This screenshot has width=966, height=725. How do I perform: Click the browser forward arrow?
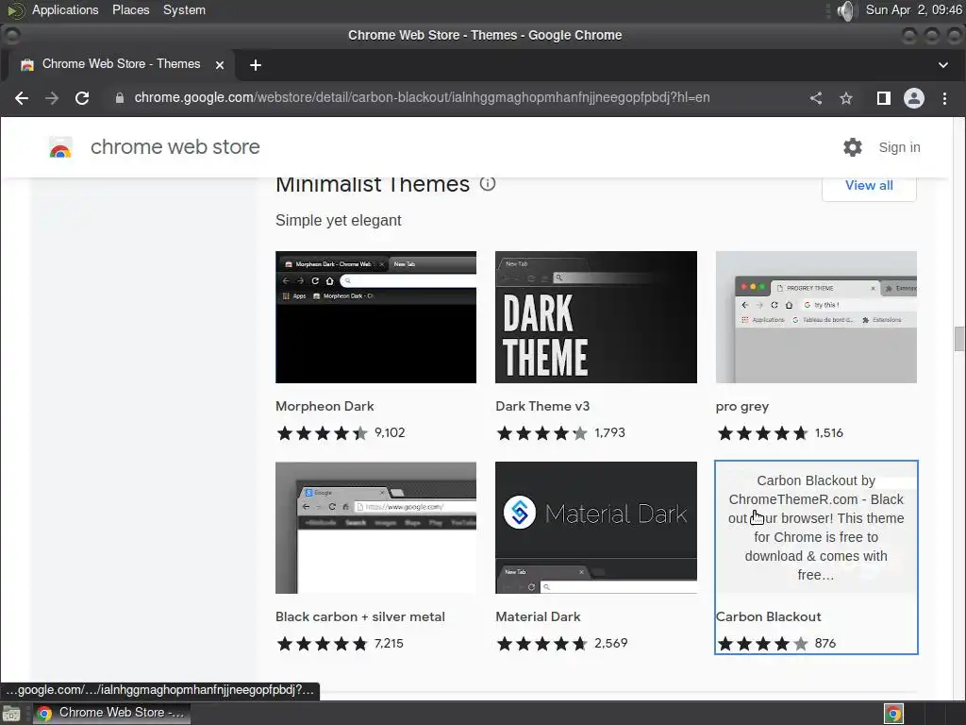(52, 98)
